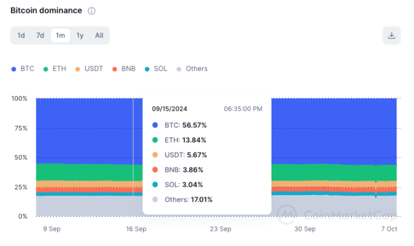Switch to the 1y time range
This screenshot has width=414, height=246.
point(79,36)
